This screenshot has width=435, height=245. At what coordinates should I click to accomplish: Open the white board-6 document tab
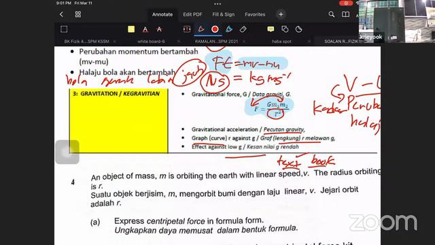[151, 42]
